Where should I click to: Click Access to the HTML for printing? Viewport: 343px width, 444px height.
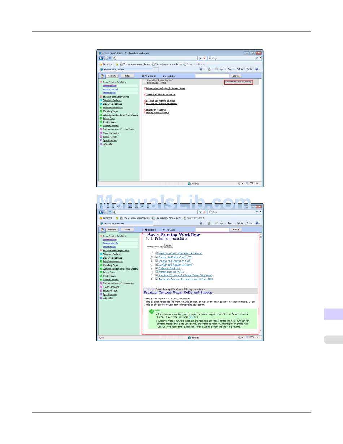tap(238, 82)
